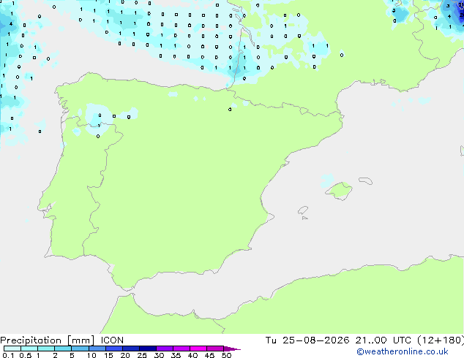Select the 2–5 mm legend swatch
Image resolution: width=464 pixels, height=358 pixels.
tap(63, 349)
